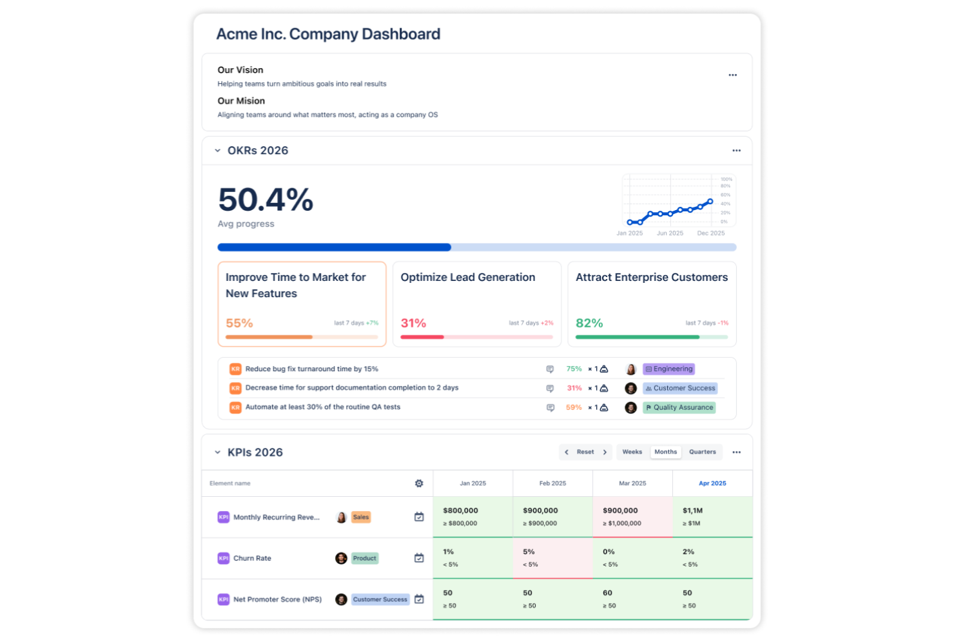954x636 pixels.
Task: Click owner avatar for Net Promoter Score
Action: tap(342, 599)
